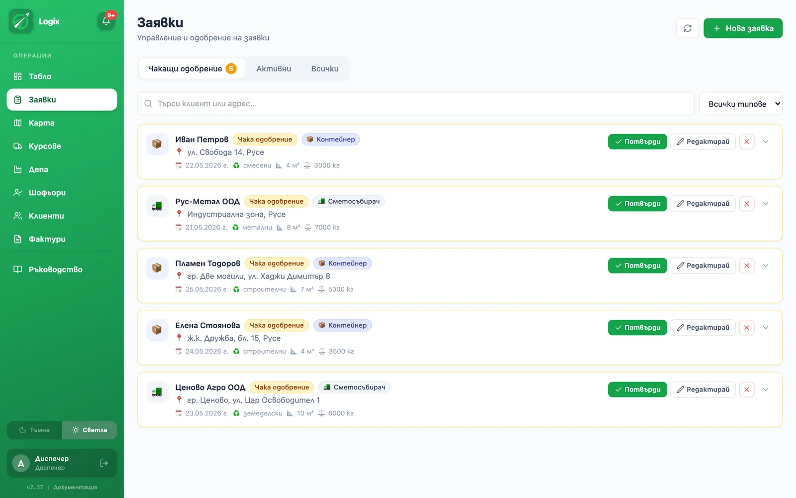
Task: Click the package icon of Елена Стоянова
Action: (x=157, y=330)
